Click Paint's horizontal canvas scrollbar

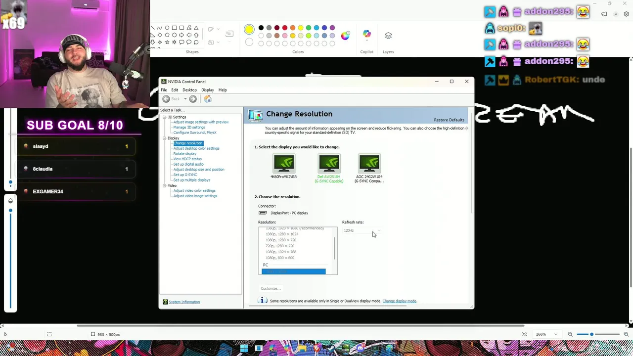[301, 326]
